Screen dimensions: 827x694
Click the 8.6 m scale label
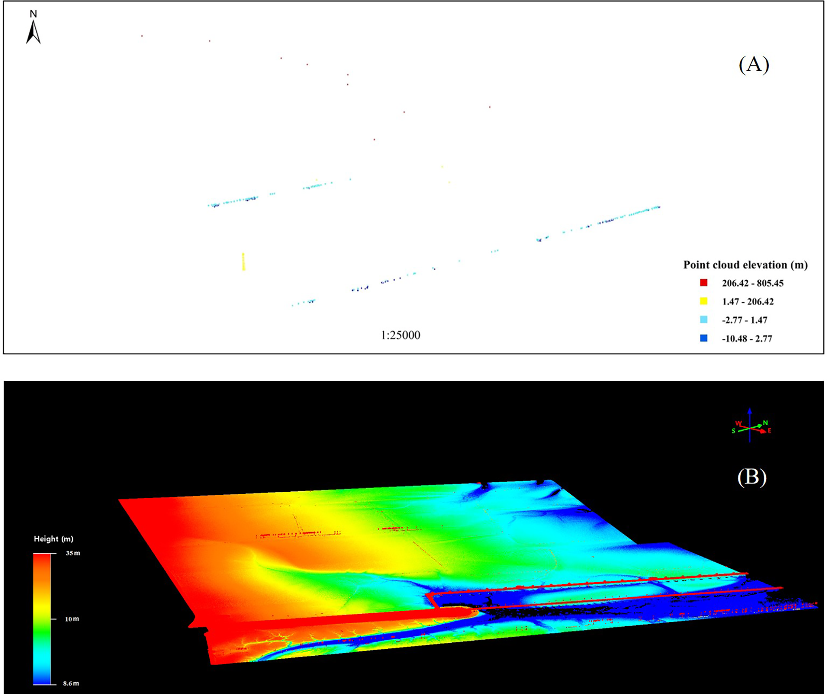click(x=71, y=684)
